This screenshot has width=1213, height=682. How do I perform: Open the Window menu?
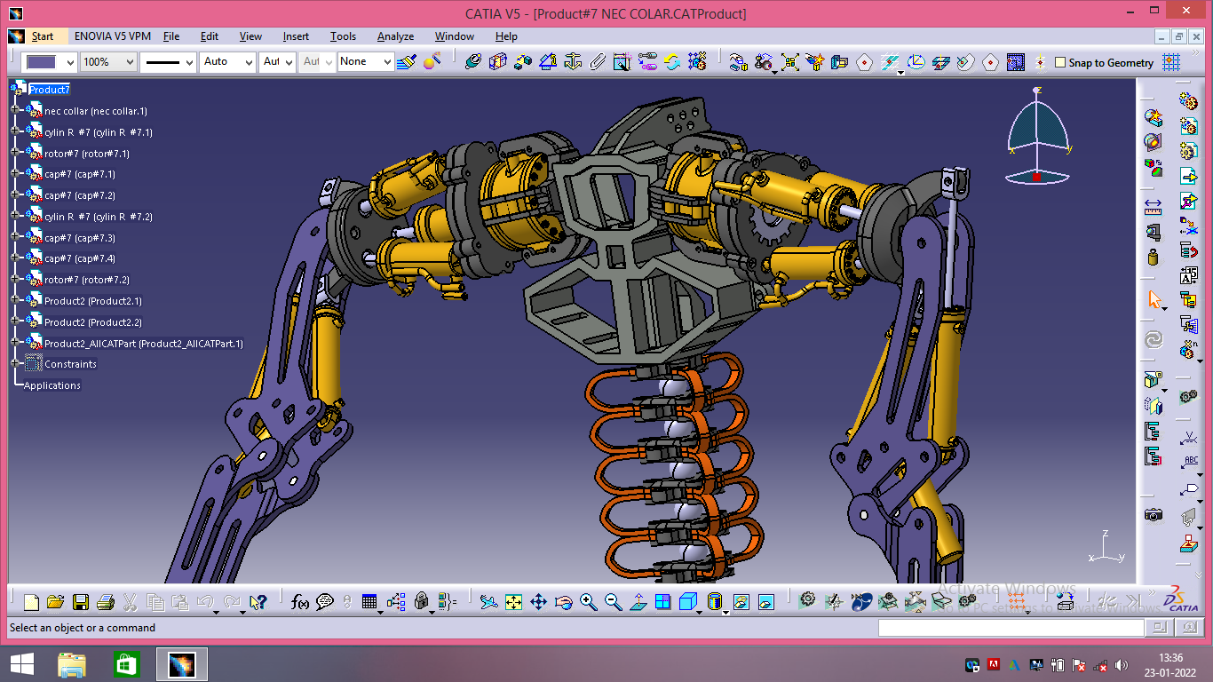[454, 36]
